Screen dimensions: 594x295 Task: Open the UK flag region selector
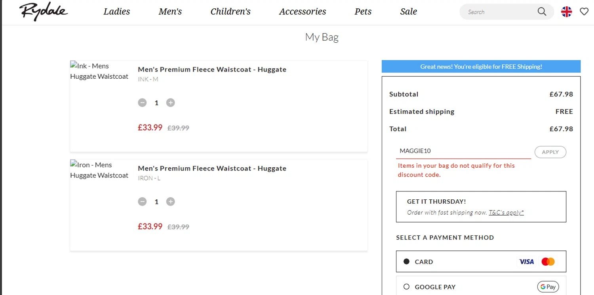(x=567, y=12)
